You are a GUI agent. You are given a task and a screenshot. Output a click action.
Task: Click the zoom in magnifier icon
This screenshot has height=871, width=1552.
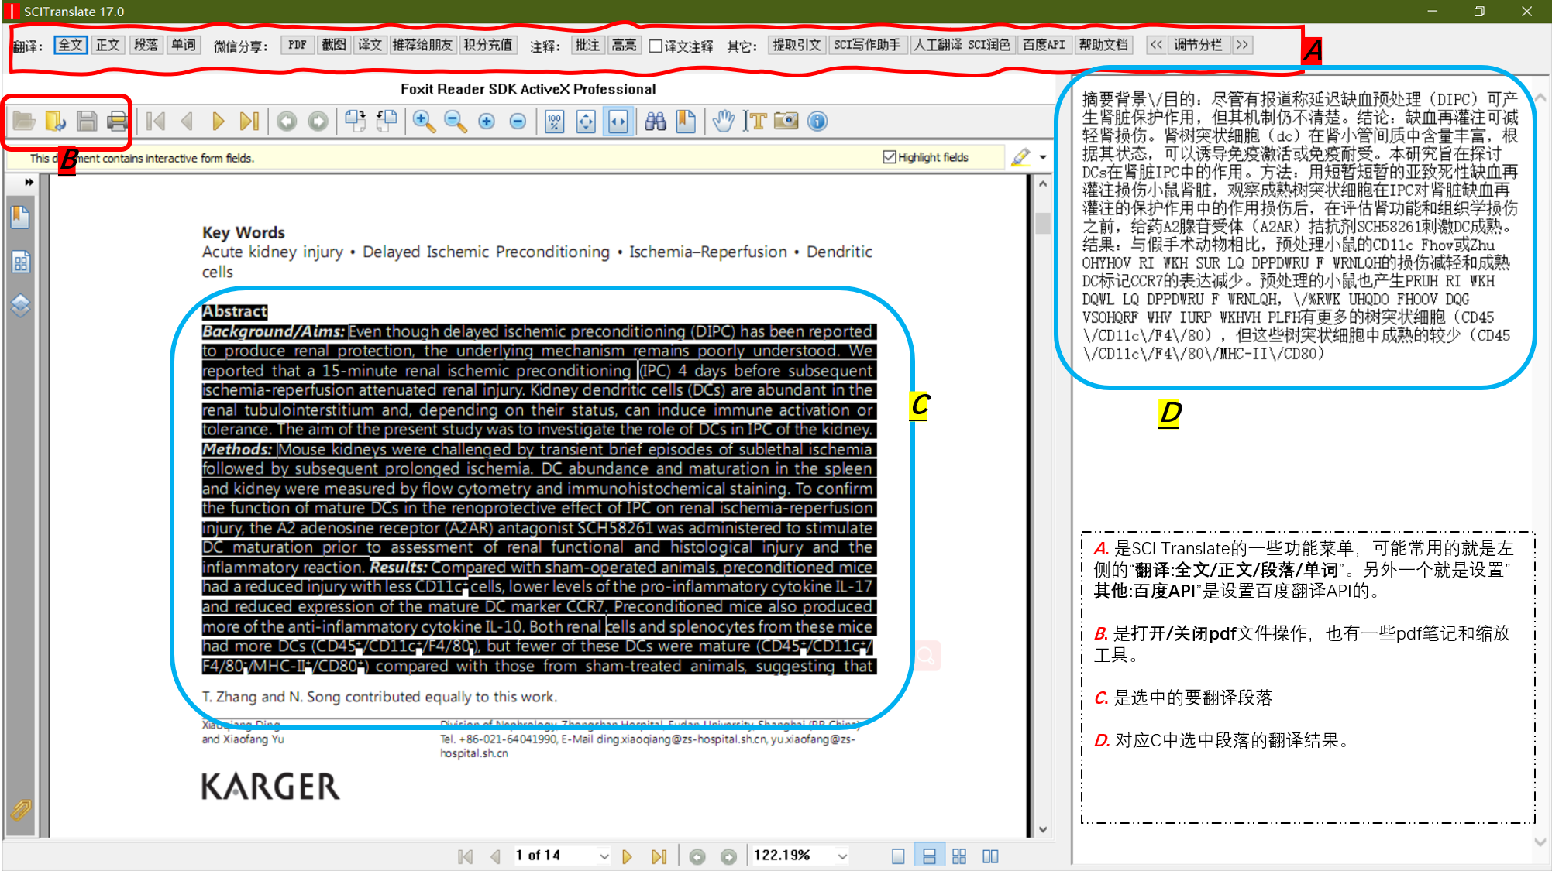tap(423, 122)
